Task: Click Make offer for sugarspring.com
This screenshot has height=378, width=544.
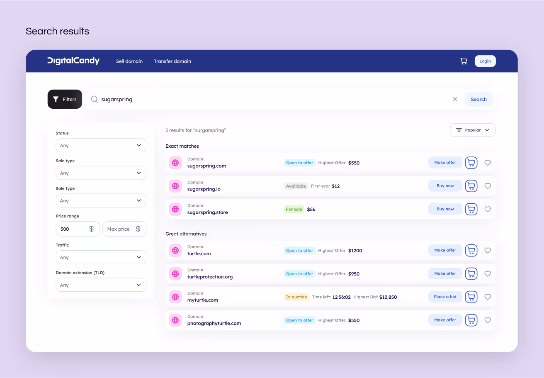Action: pyautogui.click(x=445, y=162)
